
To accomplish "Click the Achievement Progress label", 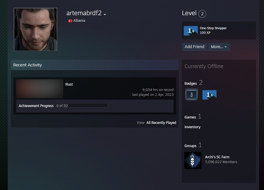I will pyautogui.click(x=36, y=106).
